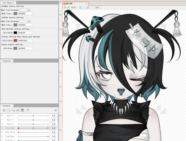The image size is (186, 141).
Task: Click the Angle Y slider
Action: click(33, 120)
